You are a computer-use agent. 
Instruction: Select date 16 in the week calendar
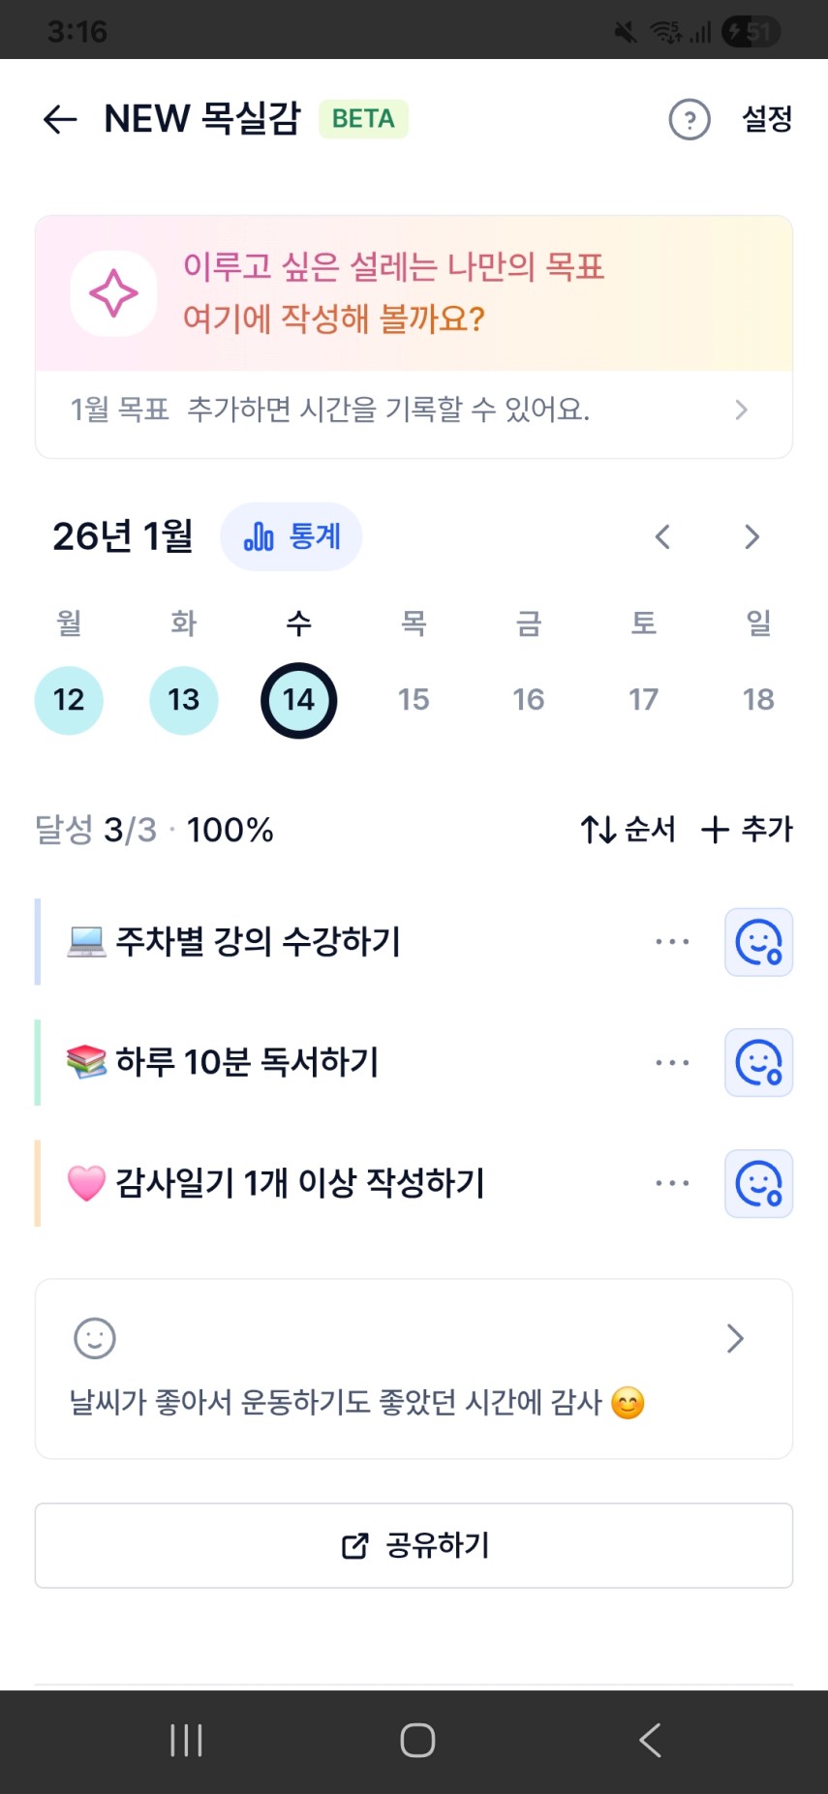click(x=529, y=700)
